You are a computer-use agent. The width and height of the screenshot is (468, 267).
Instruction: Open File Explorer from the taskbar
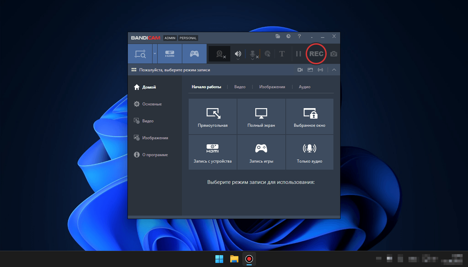tap(234, 259)
